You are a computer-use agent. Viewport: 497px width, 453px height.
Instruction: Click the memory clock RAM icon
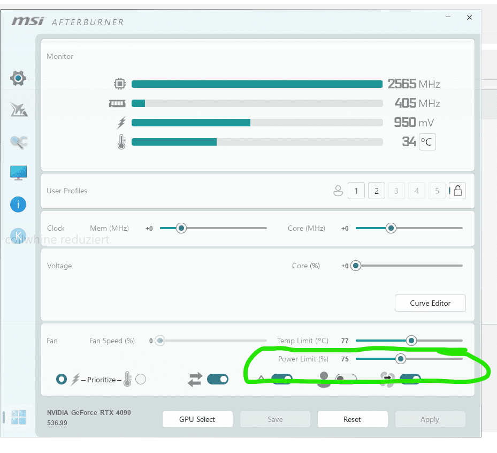[x=117, y=103]
